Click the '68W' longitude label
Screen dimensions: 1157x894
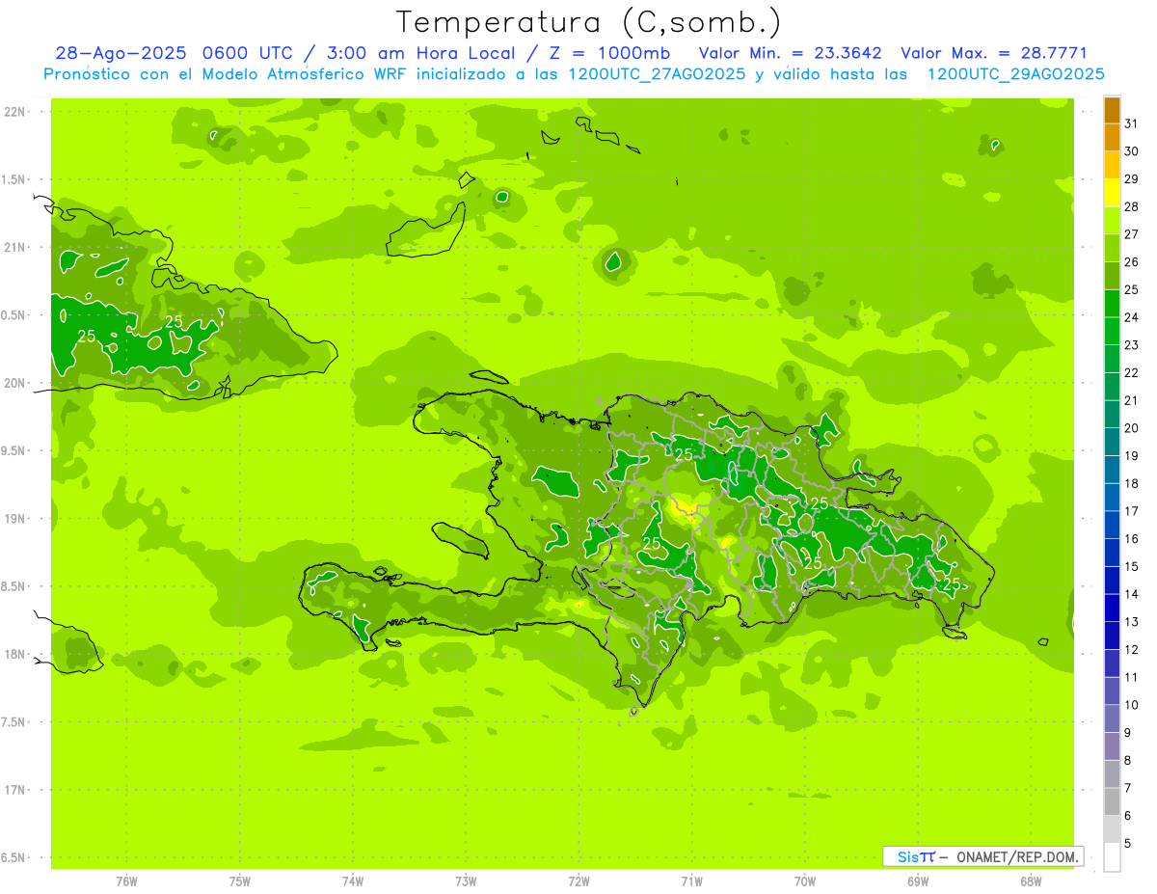point(1031,881)
